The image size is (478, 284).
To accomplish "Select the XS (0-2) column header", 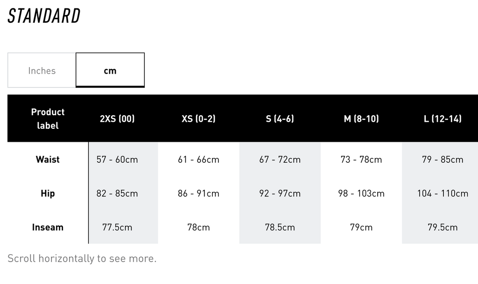I will (198, 118).
